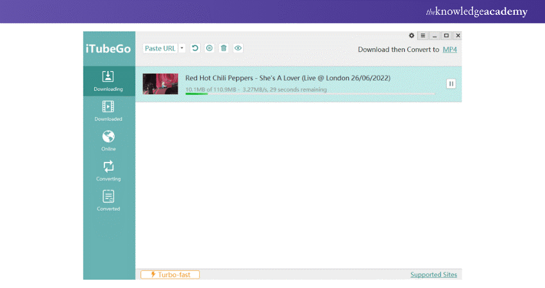The height and width of the screenshot is (288, 545).
Task: Close the iTubeGo window
Action: (x=458, y=35)
